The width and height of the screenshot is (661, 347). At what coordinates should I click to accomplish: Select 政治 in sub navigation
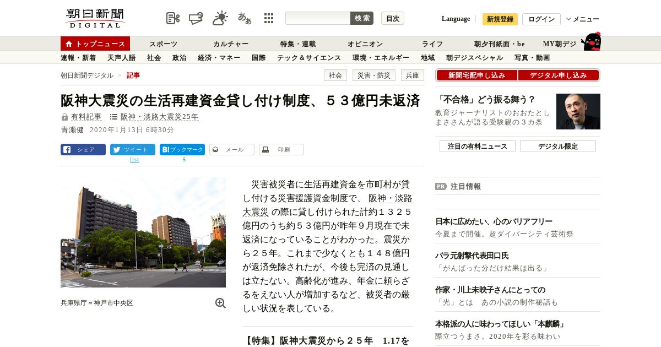pos(180,57)
